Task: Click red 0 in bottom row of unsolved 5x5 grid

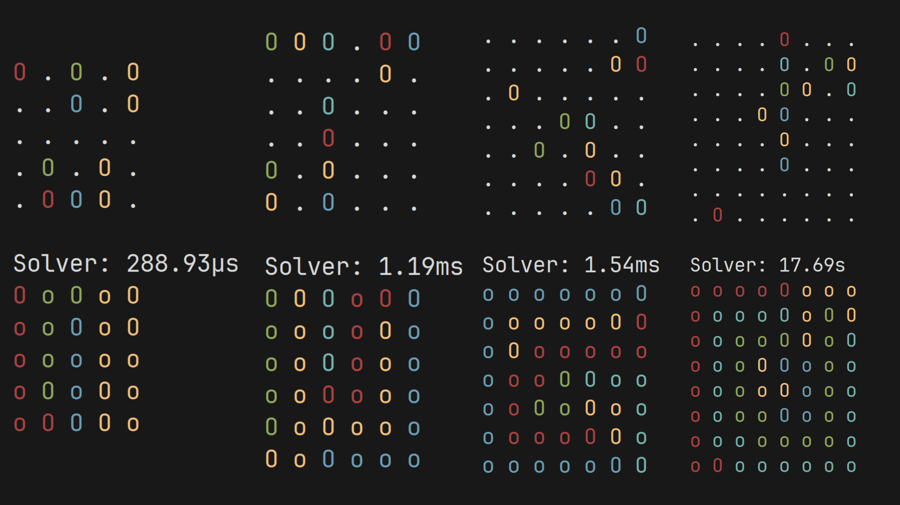Action: tap(48, 199)
